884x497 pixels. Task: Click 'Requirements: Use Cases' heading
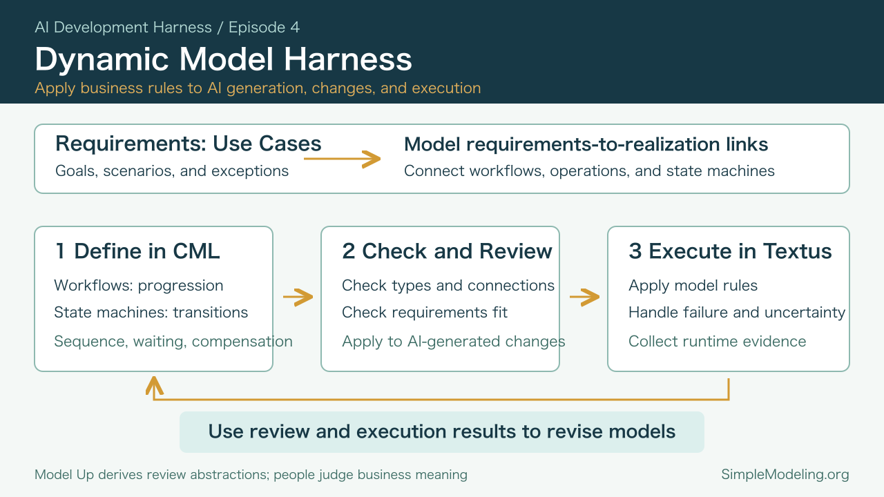tap(189, 144)
